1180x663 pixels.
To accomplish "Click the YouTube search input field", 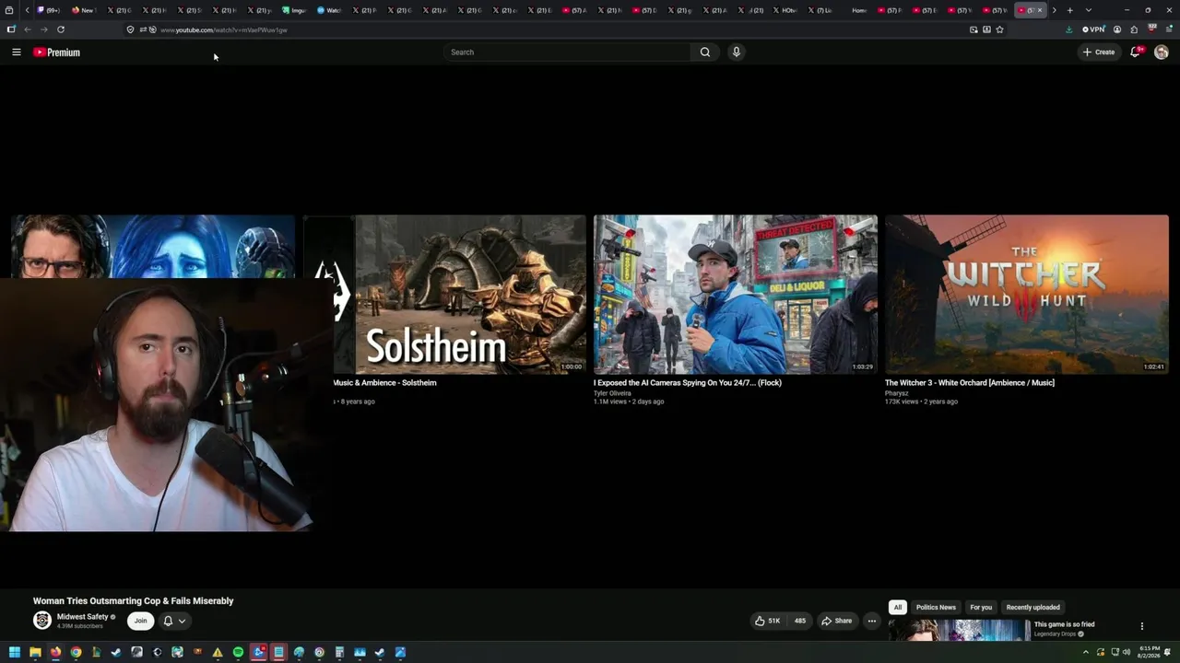I will (x=567, y=52).
